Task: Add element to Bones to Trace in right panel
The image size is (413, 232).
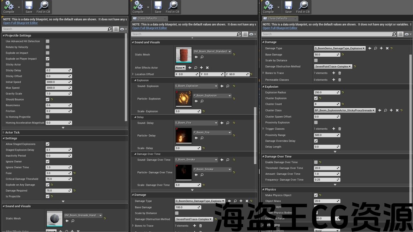Action: point(334,73)
